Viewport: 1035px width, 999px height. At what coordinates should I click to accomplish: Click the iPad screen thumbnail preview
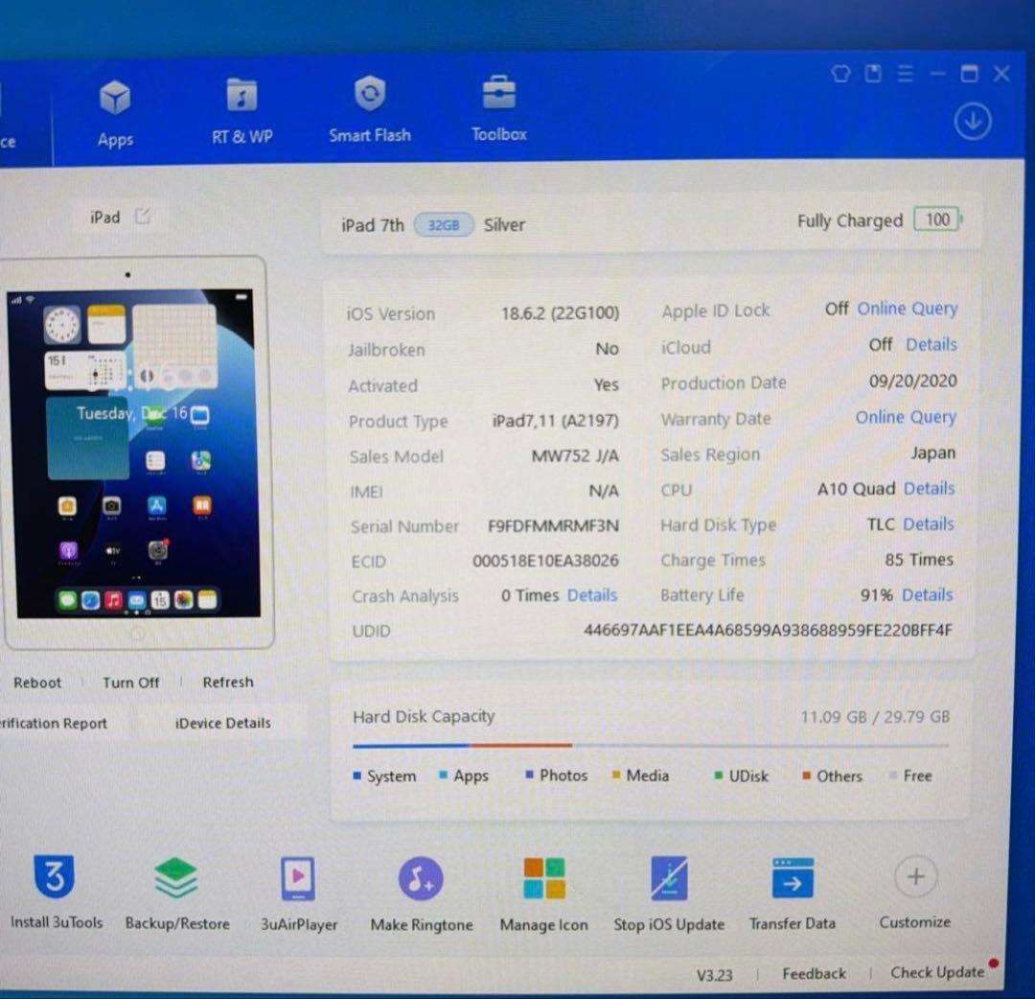tap(135, 451)
